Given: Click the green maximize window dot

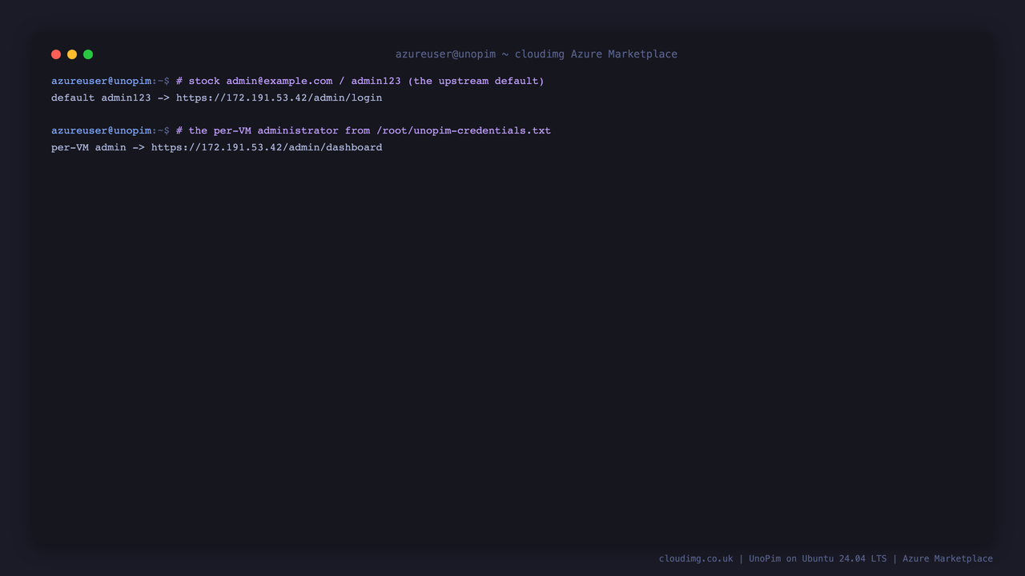Looking at the screenshot, I should point(88,54).
